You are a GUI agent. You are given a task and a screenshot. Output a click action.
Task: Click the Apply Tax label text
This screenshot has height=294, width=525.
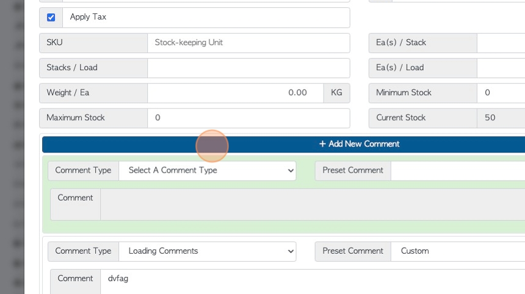[88, 16]
